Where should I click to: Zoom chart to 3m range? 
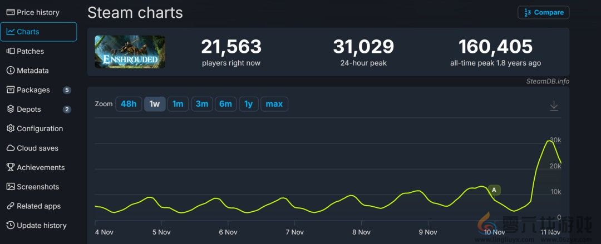pos(201,104)
